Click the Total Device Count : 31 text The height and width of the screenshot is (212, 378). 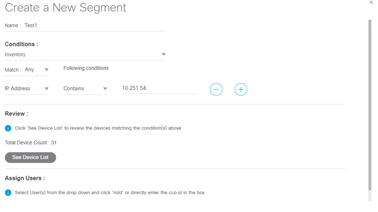(x=31, y=143)
